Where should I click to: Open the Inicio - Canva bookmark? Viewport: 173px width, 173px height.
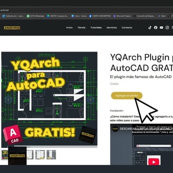point(79,16)
